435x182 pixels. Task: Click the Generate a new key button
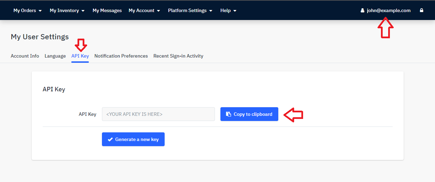point(133,139)
